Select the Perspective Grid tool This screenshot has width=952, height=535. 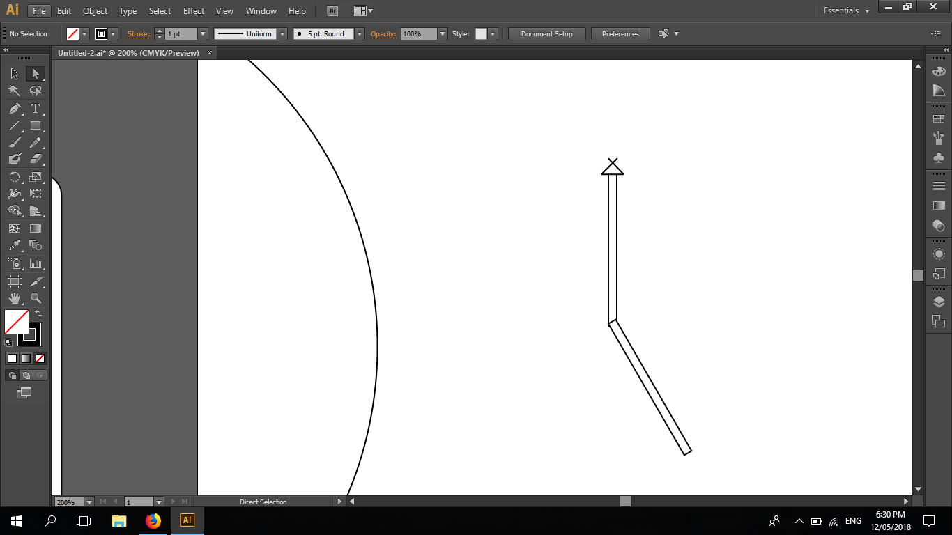pos(35,211)
